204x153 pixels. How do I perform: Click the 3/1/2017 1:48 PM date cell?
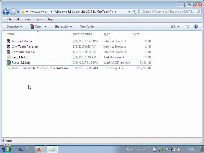tap(84, 57)
